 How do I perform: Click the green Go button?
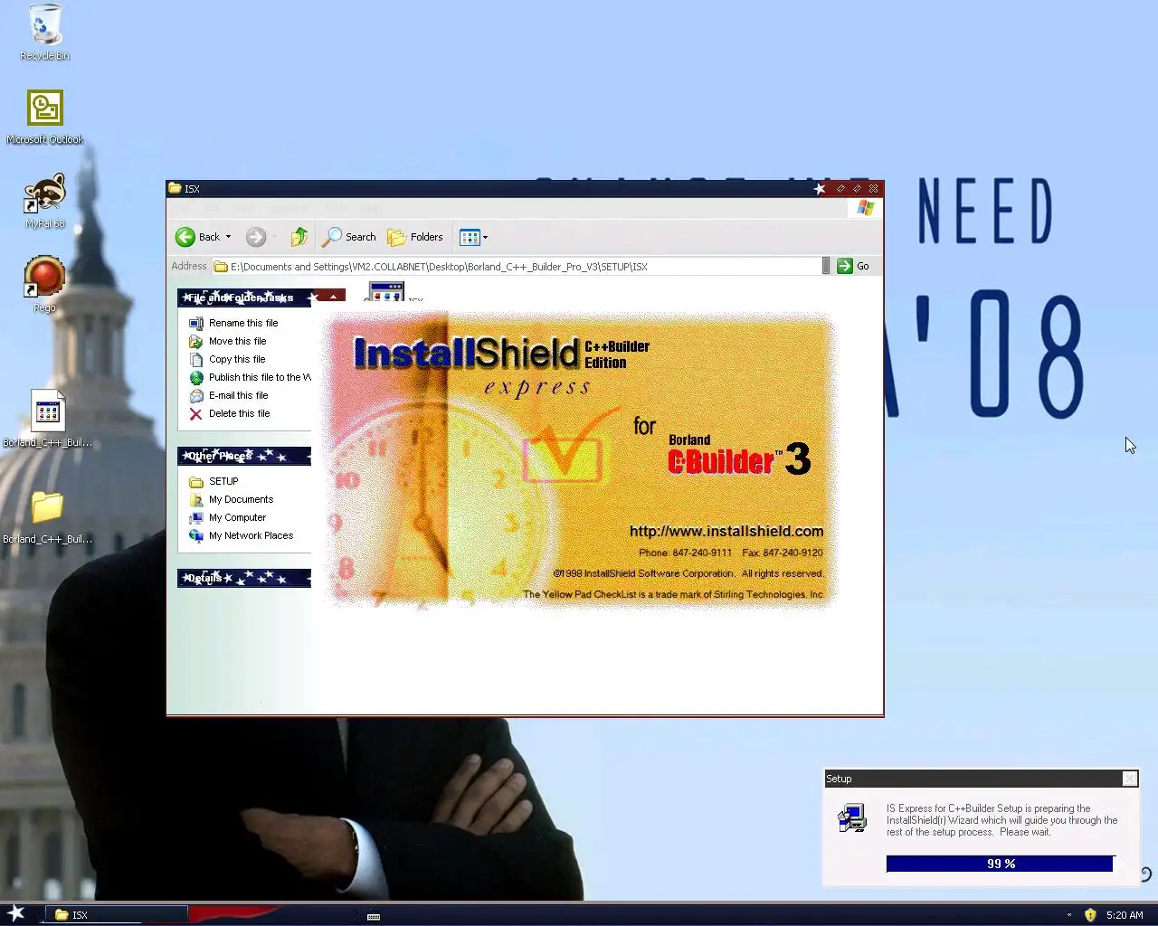pyautogui.click(x=853, y=266)
